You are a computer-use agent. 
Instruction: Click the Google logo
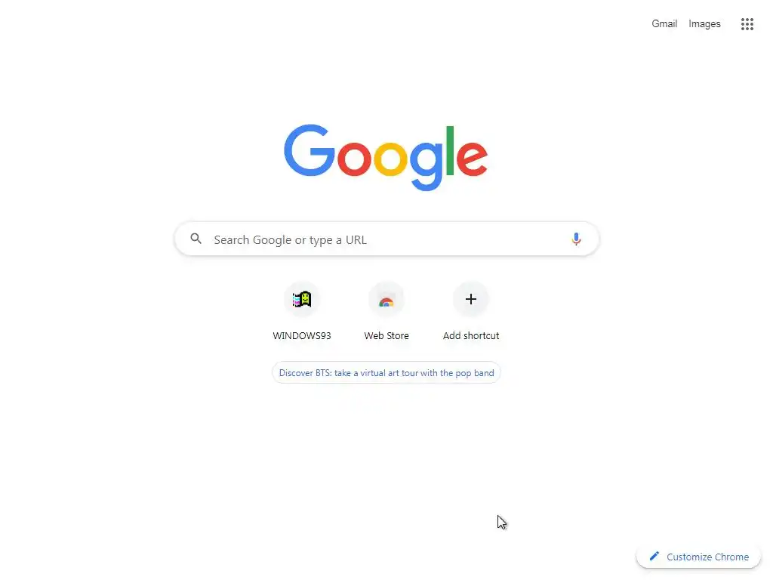[x=386, y=157]
